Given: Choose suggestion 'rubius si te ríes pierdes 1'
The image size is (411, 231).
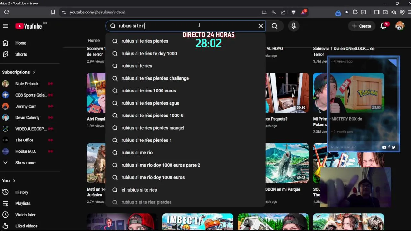Looking at the screenshot, I should (185, 140).
